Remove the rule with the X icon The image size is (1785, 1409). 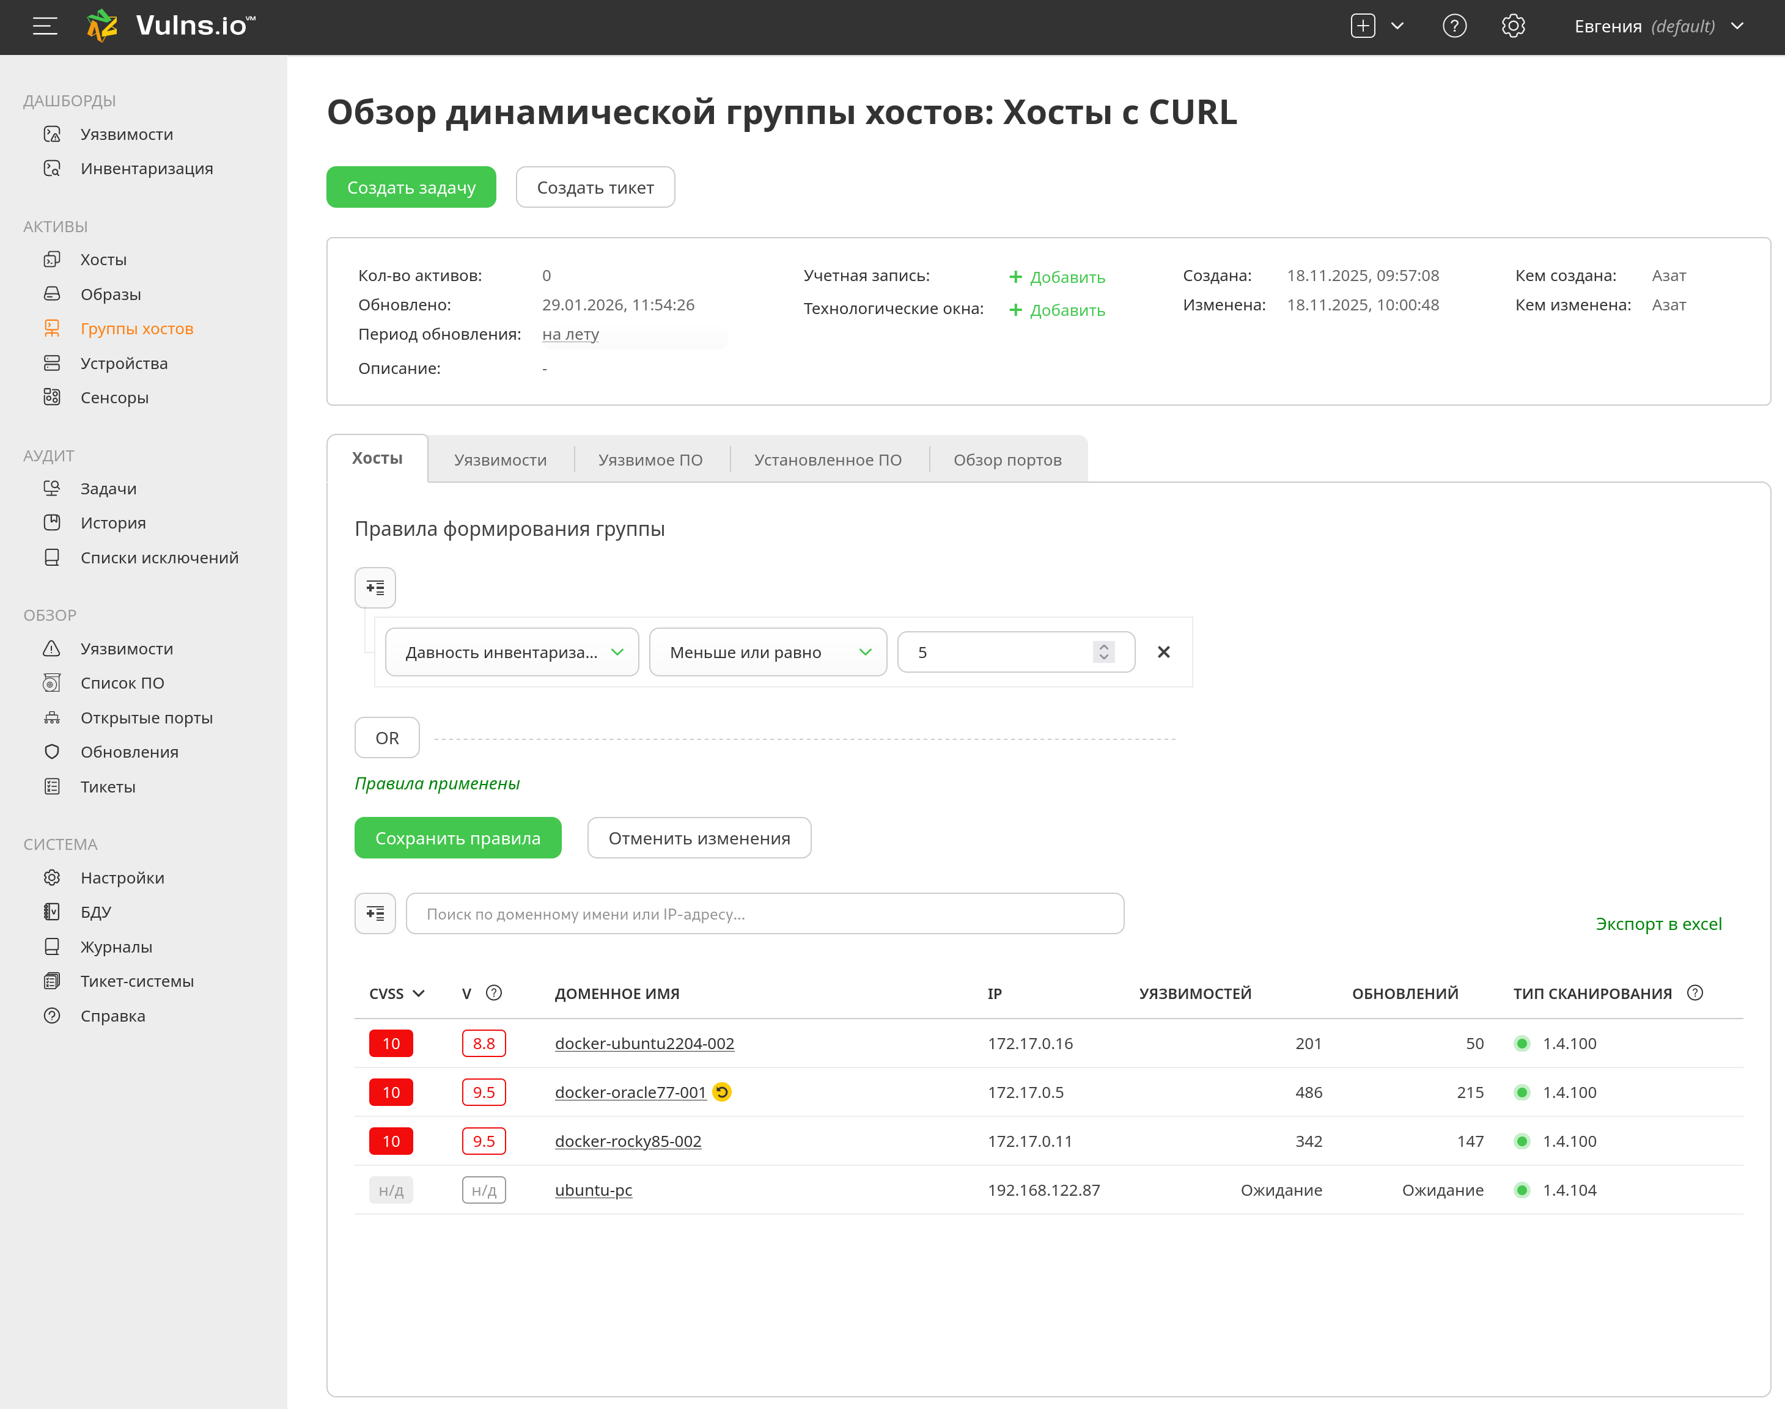(x=1163, y=652)
